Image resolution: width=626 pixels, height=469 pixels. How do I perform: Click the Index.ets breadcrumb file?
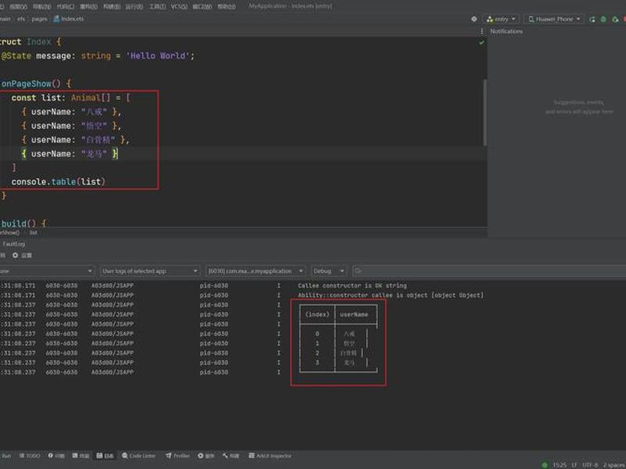click(x=69, y=19)
